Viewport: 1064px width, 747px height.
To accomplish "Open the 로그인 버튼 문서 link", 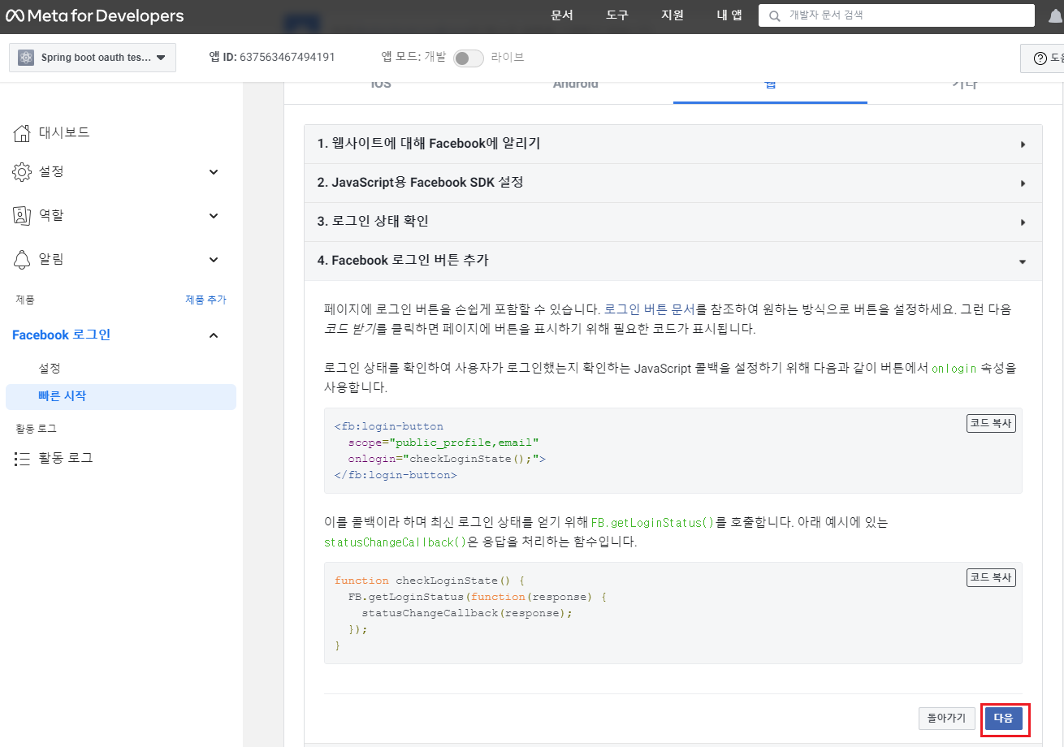I will [650, 309].
